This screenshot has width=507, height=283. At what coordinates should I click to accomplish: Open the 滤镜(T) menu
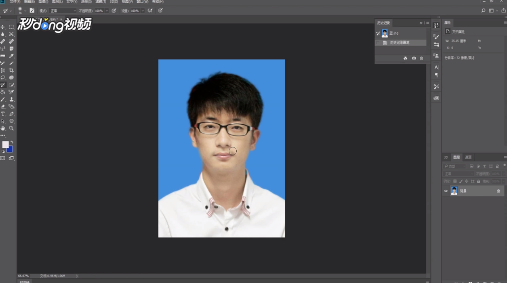click(x=101, y=2)
